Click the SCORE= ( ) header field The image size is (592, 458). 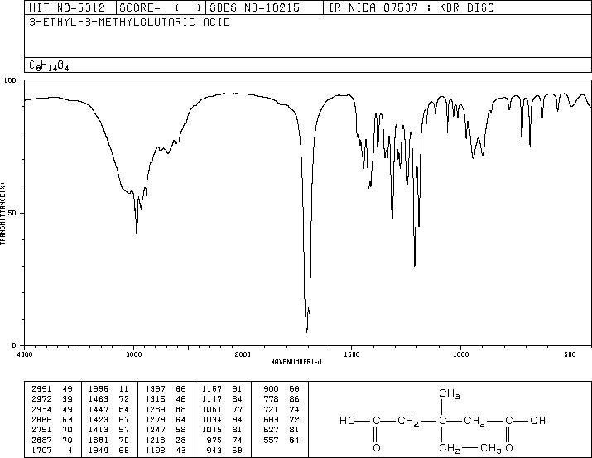pyautogui.click(x=161, y=7)
